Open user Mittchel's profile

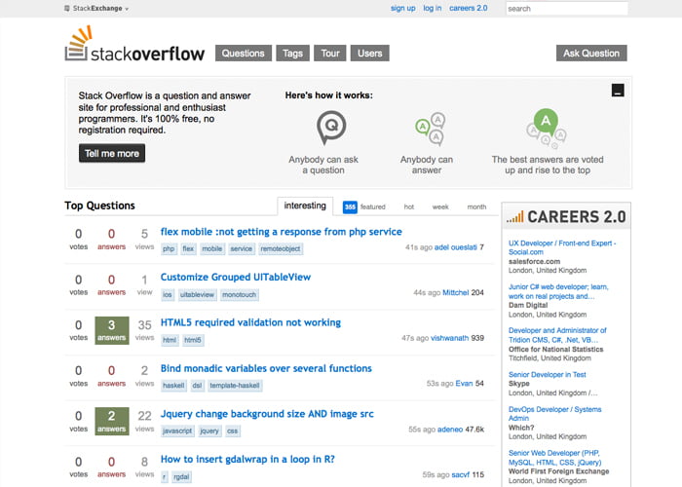[x=455, y=292]
